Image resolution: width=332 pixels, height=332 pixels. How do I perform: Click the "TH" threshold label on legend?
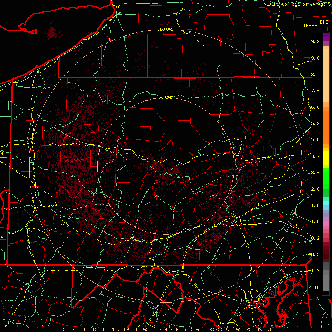(317, 287)
